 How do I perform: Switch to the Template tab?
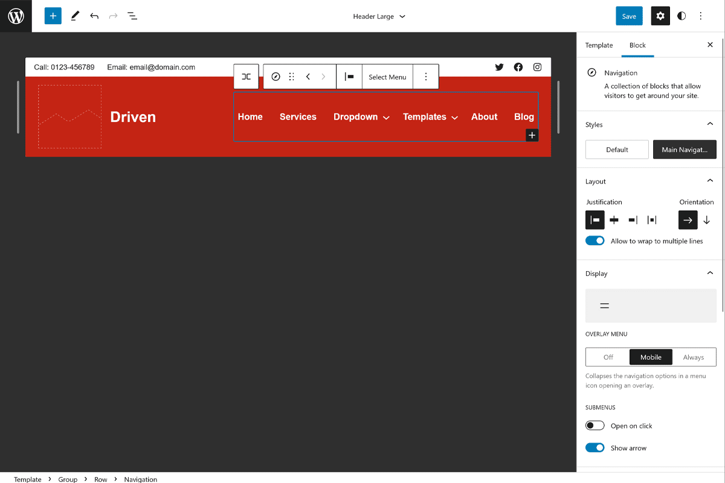(599, 45)
